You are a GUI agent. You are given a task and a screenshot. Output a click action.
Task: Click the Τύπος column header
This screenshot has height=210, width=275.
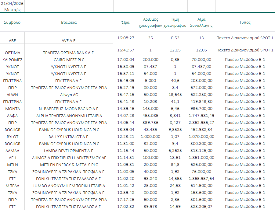pyautogui.click(x=245, y=22)
